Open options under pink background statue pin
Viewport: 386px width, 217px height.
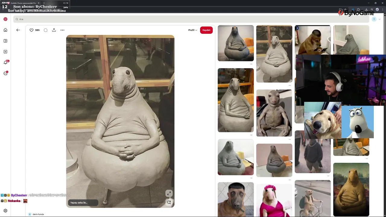click(x=290, y=180)
